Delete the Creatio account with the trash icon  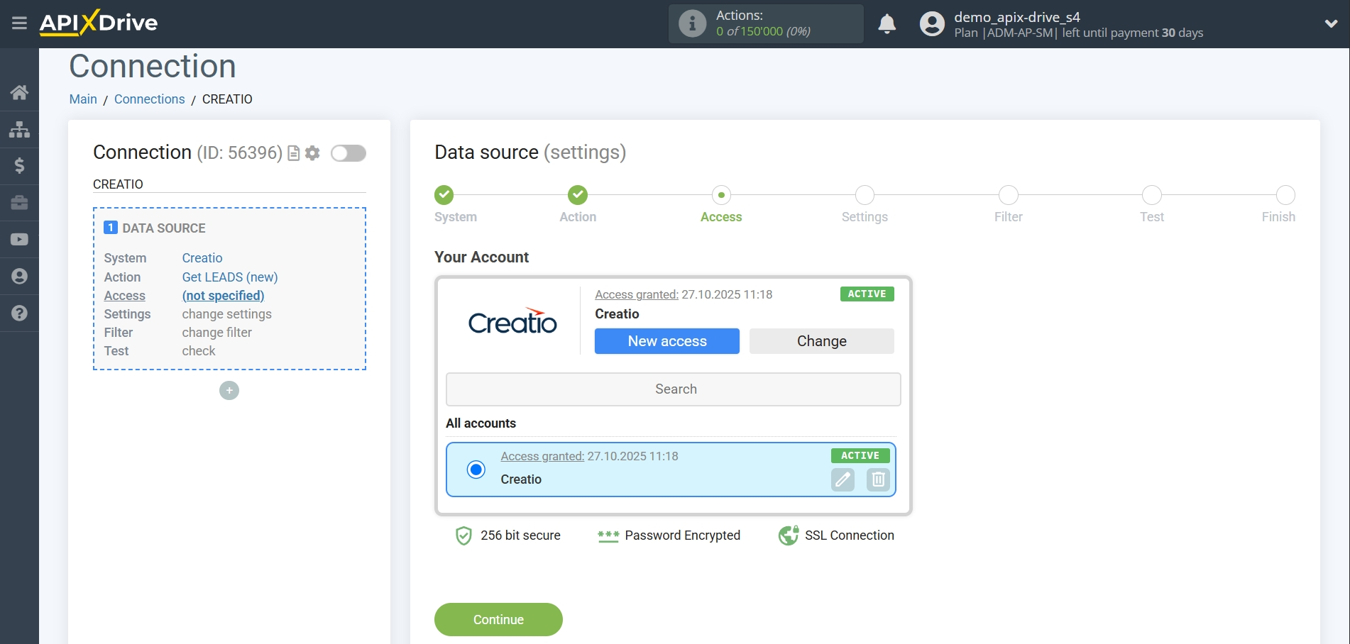coord(877,480)
